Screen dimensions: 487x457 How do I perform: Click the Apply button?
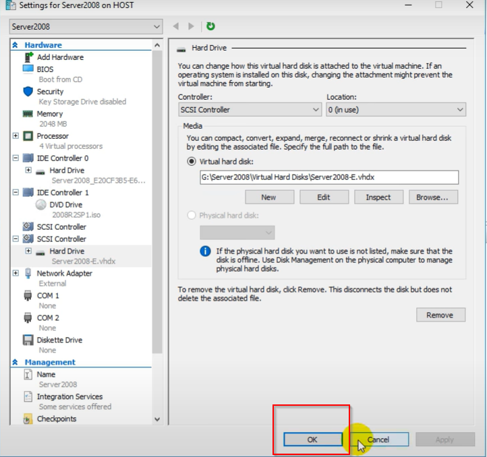point(445,439)
